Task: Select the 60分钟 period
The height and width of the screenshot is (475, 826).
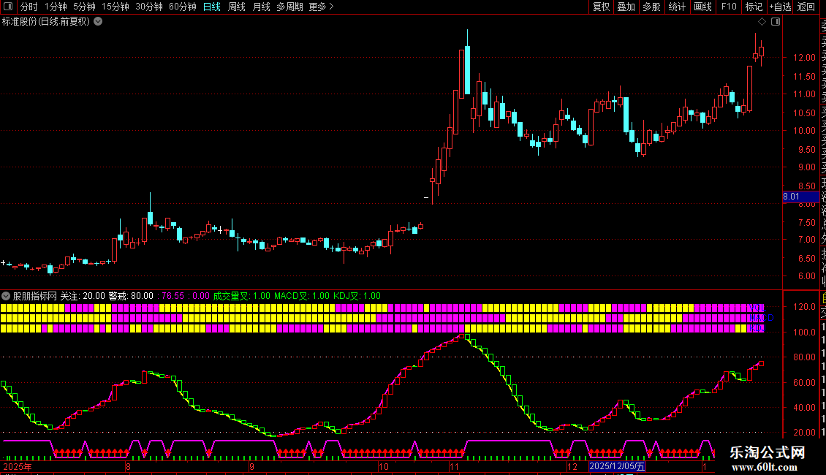Action: [183, 7]
